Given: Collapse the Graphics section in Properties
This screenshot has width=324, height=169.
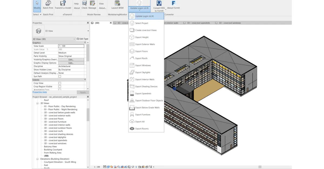Looking at the screenshot, I should 85,43.
